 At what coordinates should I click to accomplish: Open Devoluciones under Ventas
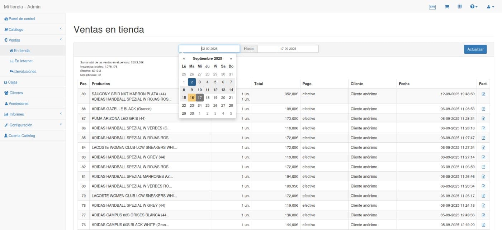[25, 72]
